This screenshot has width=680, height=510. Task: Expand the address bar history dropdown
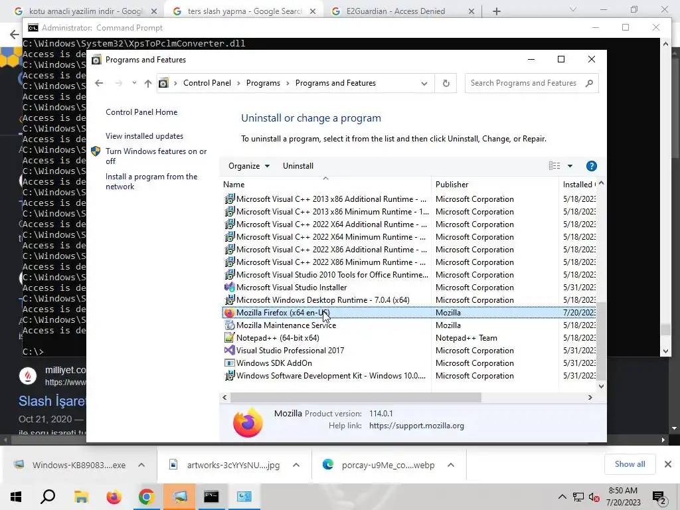(x=424, y=83)
